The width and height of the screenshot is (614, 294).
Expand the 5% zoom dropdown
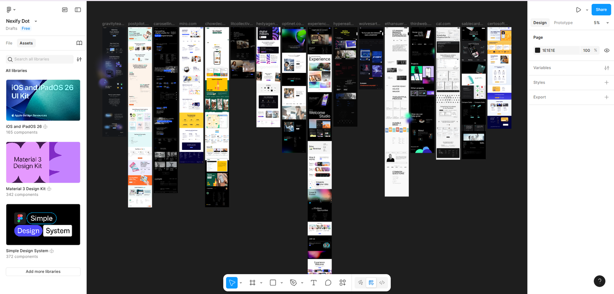pyautogui.click(x=601, y=23)
